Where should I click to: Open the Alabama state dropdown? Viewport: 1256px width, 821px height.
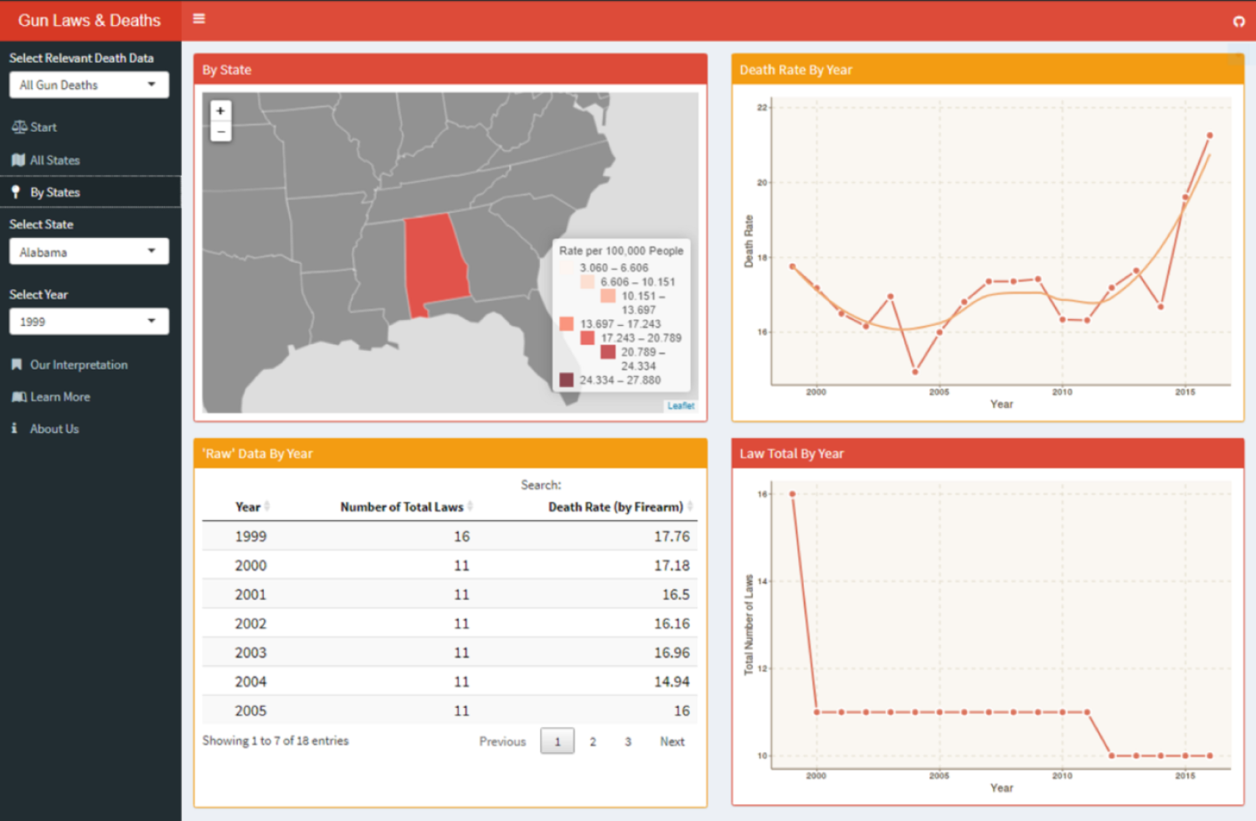[89, 251]
